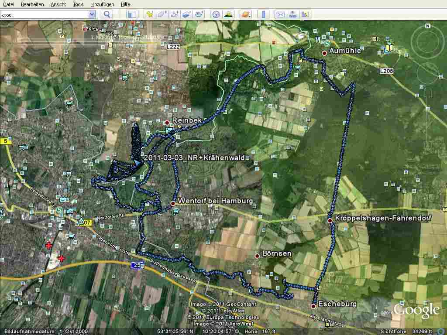
Task: Add a new placemark with the pin tool
Action: click(x=150, y=14)
